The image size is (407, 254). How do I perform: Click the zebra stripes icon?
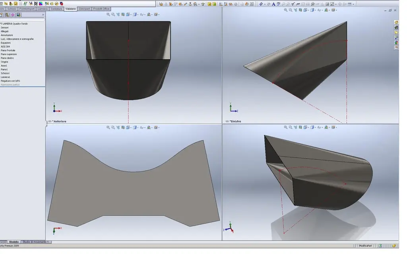tap(36, 4)
